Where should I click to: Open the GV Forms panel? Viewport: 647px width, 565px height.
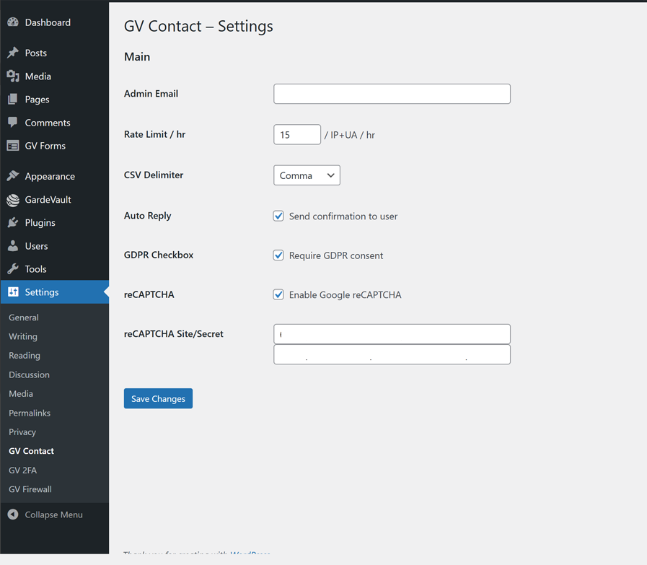[43, 146]
